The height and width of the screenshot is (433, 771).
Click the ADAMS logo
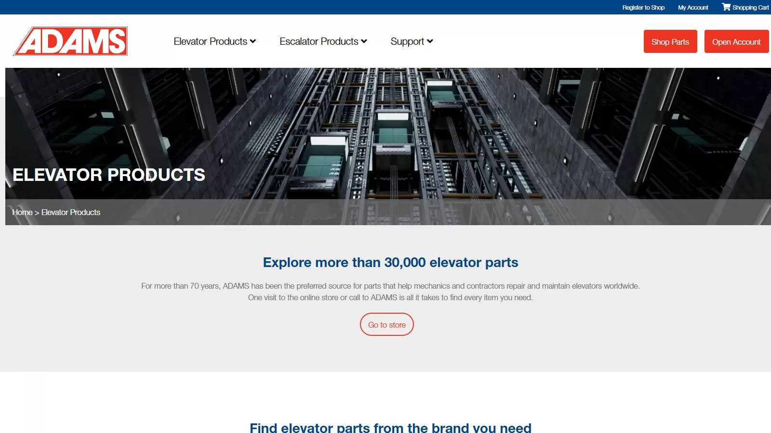[70, 41]
